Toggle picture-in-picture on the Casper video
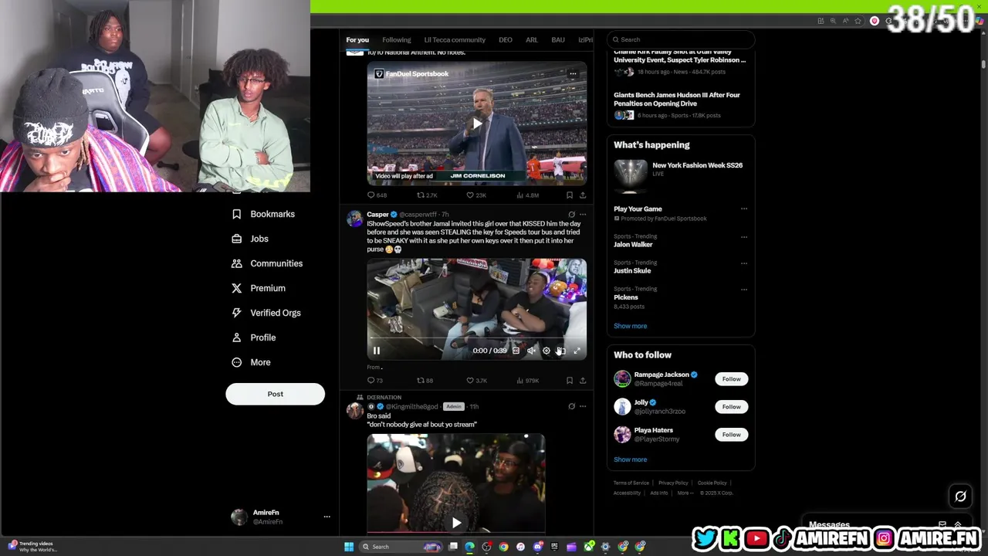 562,351
